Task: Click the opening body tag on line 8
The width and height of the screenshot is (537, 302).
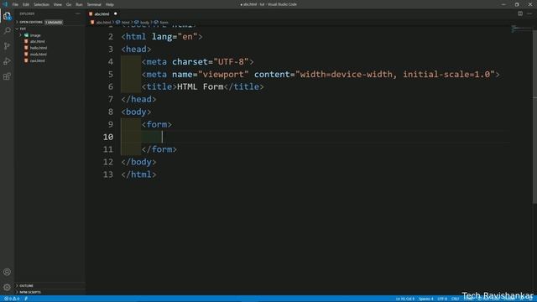Action: pyautogui.click(x=136, y=112)
